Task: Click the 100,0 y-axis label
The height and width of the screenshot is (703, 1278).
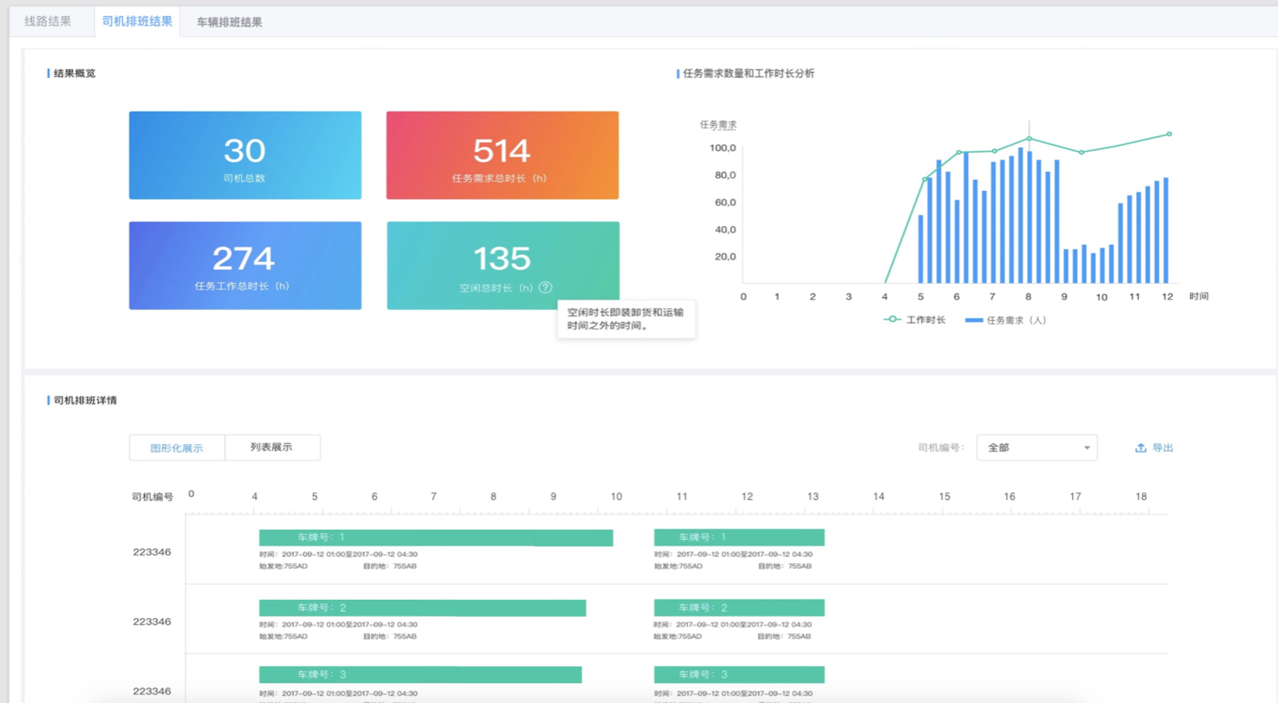Action: (x=723, y=148)
